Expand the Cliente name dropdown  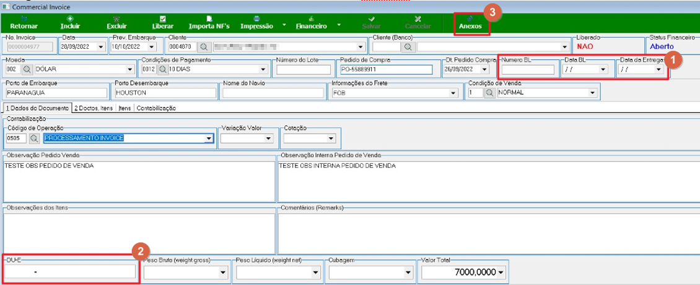(x=361, y=47)
